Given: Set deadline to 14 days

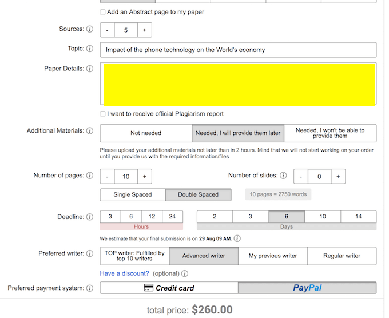Looking at the screenshot, I should click(x=359, y=217).
